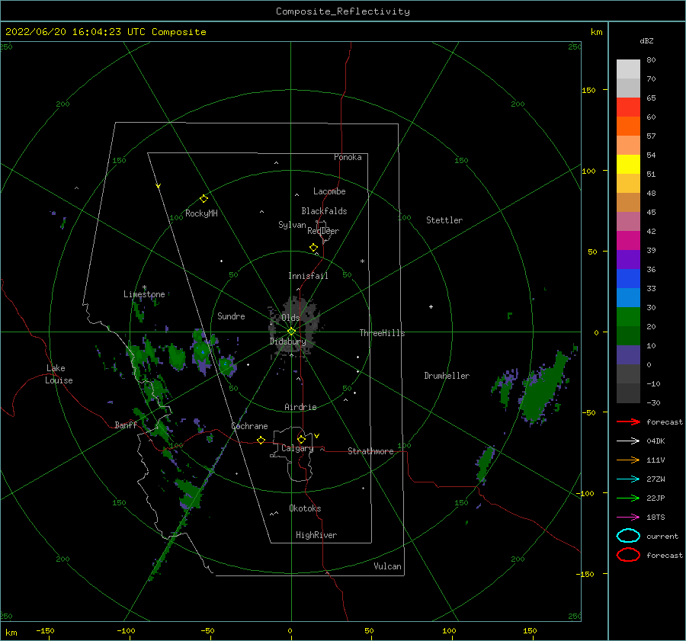Image resolution: width=686 pixels, height=641 pixels.
Task: Click the Stettler town label
Action: (x=444, y=220)
